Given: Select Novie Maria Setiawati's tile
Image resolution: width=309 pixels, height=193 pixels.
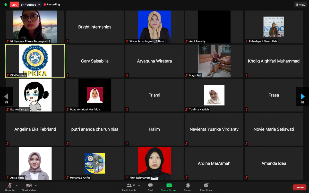Looking at the screenshot, I should pos(274,129).
